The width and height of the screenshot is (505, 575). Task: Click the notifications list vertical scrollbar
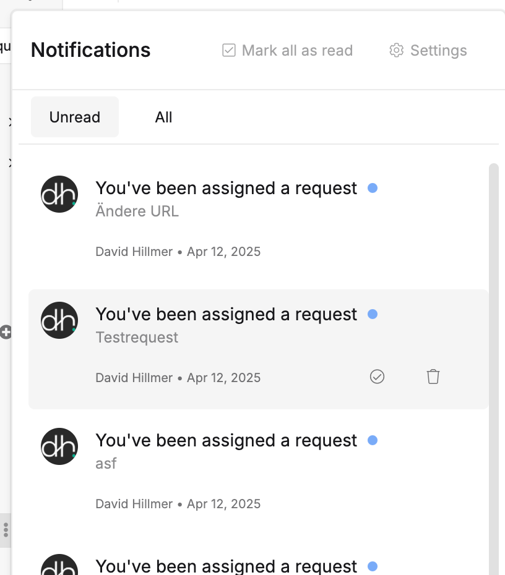click(494, 369)
